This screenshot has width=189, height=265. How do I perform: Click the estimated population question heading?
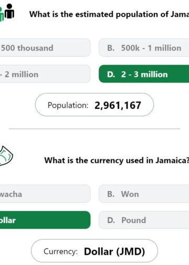coord(109,14)
